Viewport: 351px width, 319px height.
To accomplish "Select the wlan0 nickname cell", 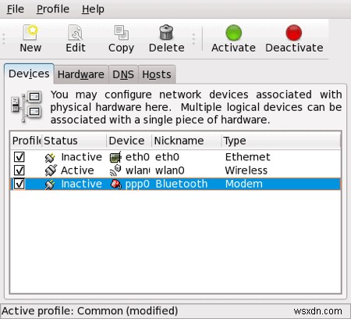I will pos(170,170).
